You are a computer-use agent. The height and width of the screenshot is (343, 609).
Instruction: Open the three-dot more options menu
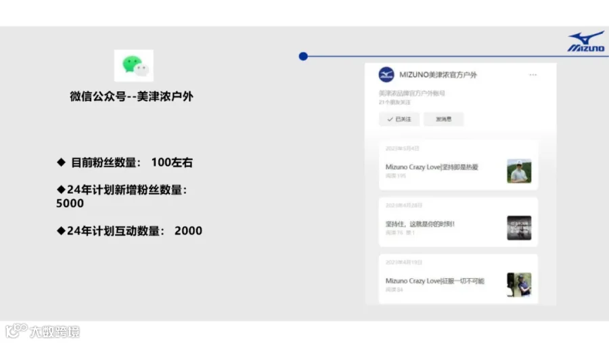(533, 74)
